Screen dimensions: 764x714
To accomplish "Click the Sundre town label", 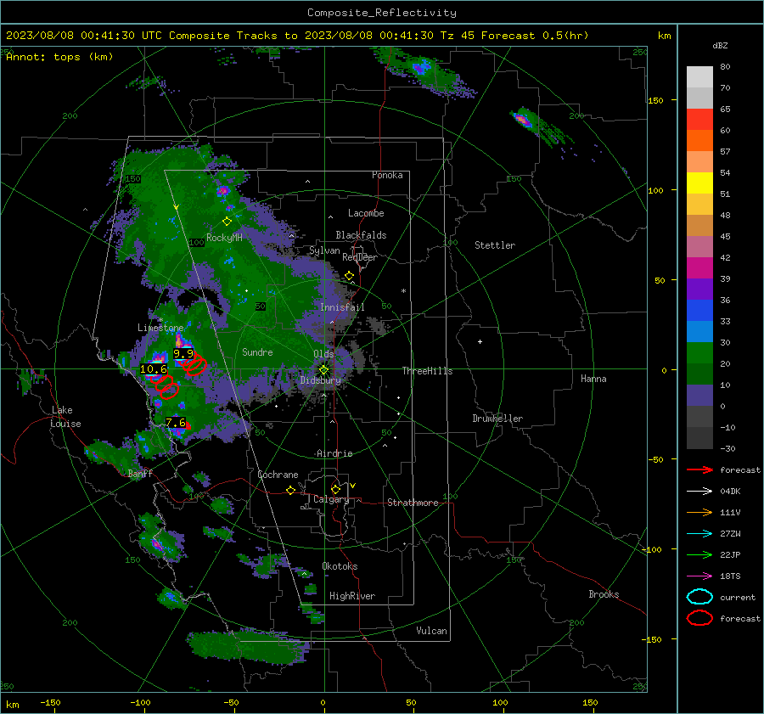I will (x=257, y=351).
